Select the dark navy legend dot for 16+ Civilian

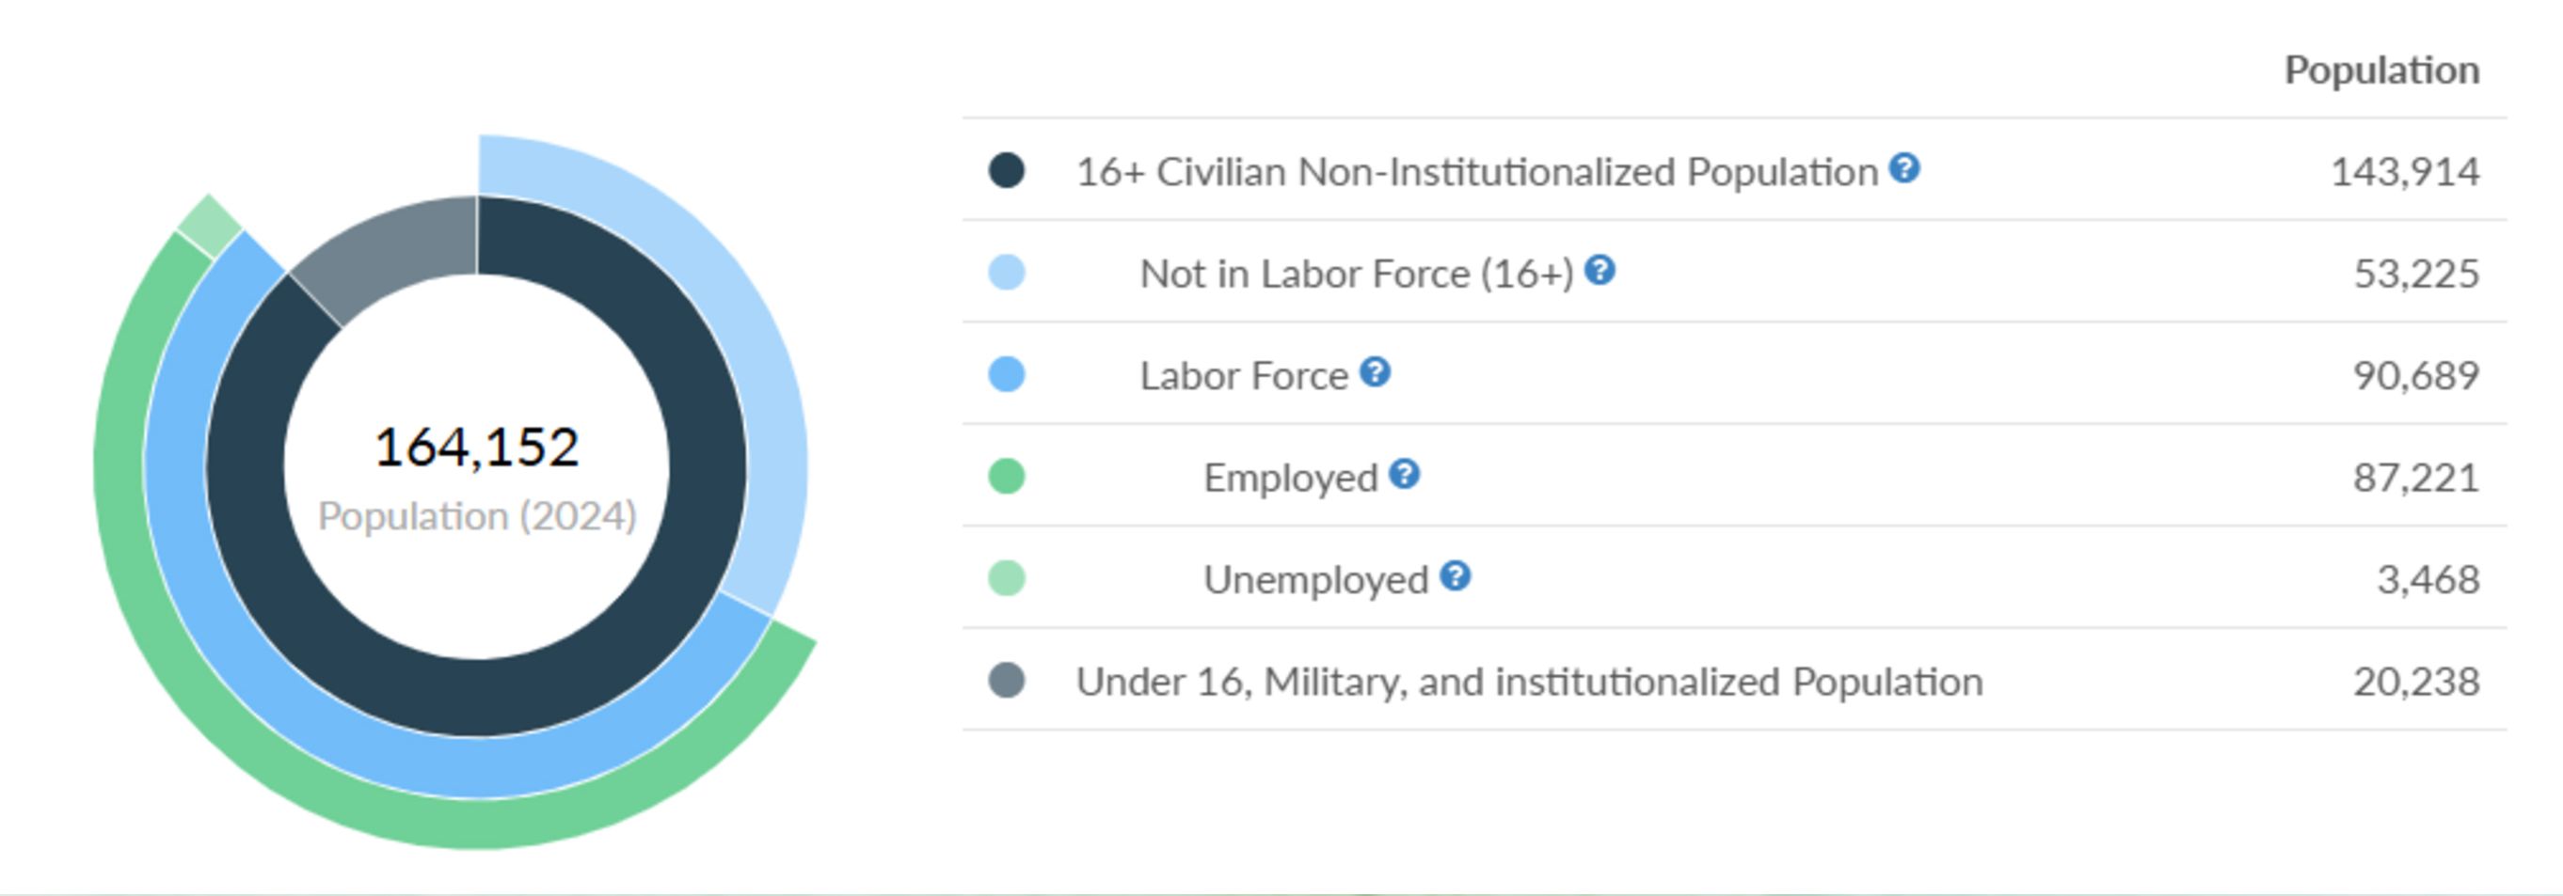(1006, 170)
